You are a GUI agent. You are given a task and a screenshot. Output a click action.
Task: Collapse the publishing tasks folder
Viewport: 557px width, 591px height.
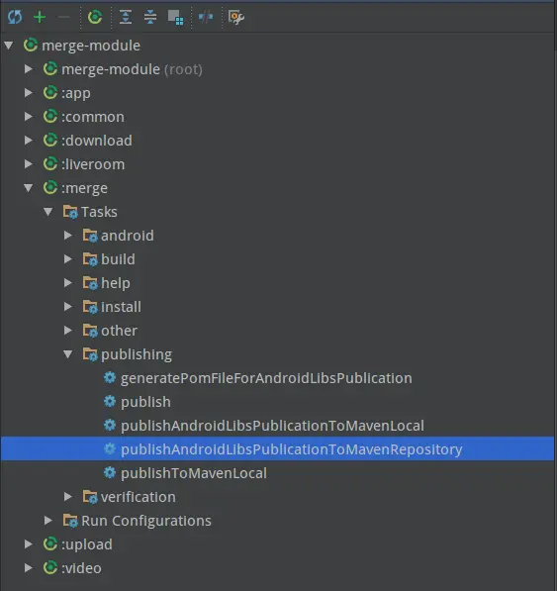[68, 354]
